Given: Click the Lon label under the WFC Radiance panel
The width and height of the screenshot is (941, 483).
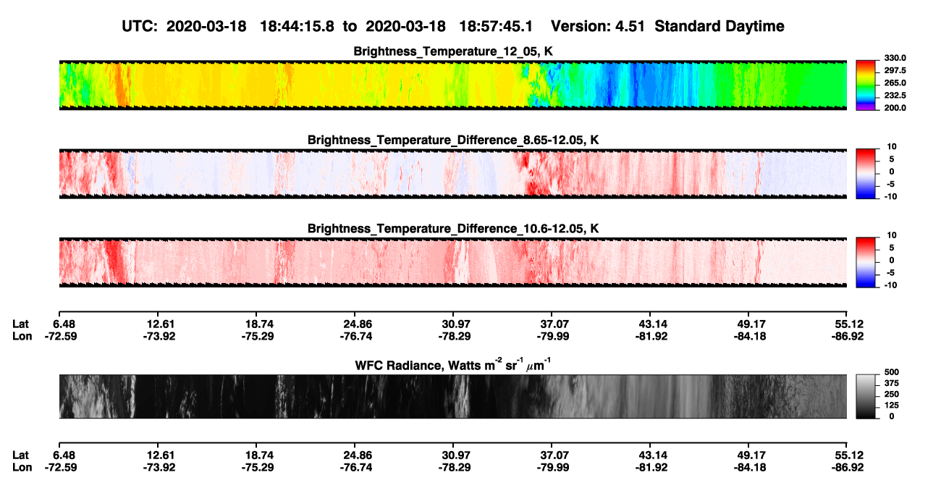Looking at the screenshot, I should 22,467.
